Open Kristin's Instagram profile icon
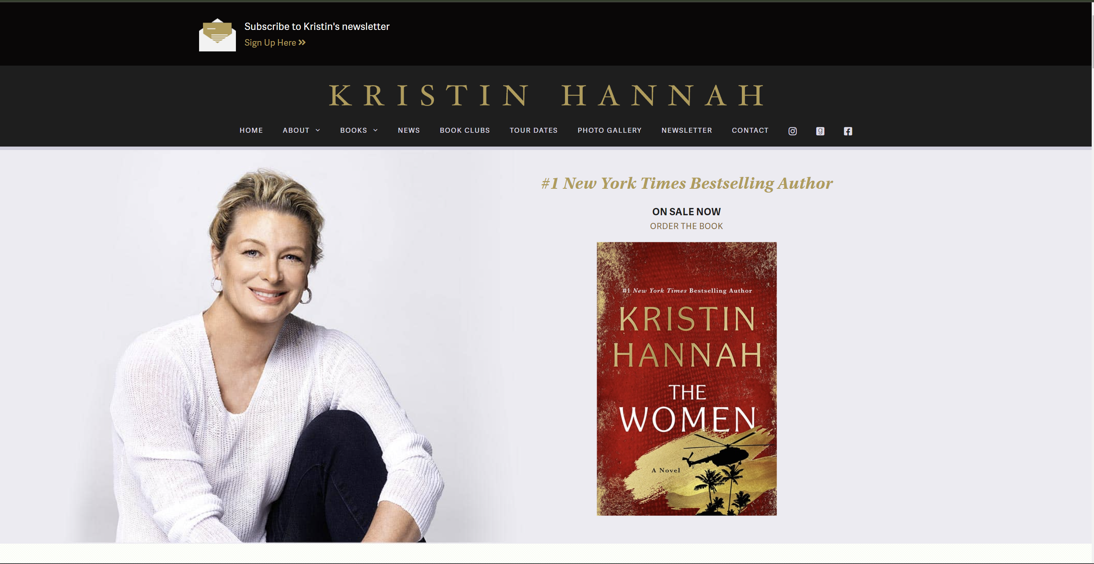1094x564 pixels. (792, 131)
